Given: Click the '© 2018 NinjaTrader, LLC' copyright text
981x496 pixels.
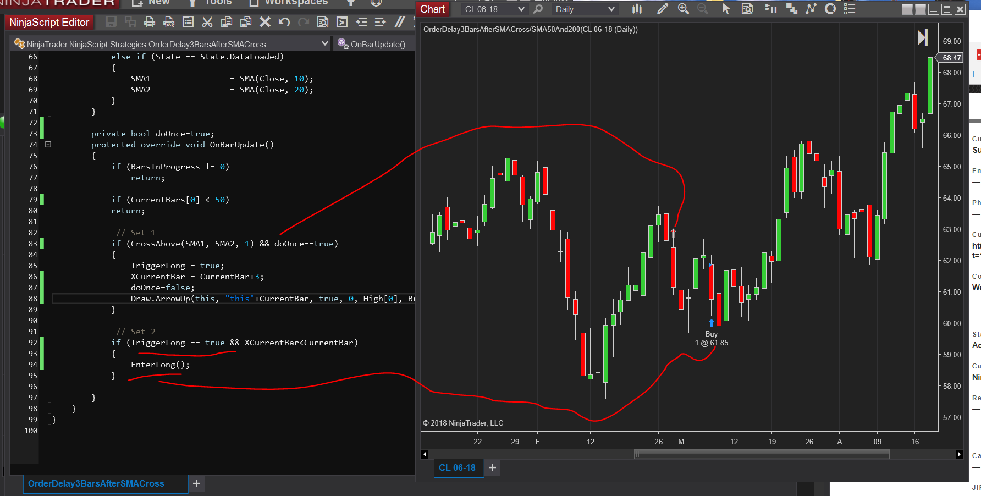Looking at the screenshot, I should tap(463, 423).
